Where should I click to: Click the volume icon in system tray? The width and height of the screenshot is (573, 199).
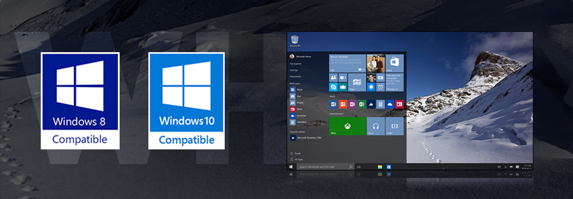coord(499,167)
